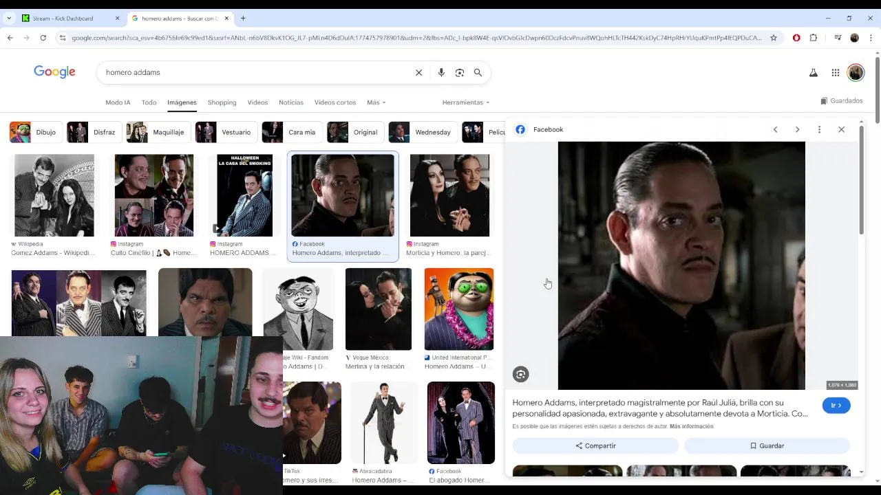Select the Noticias tab

point(291,102)
